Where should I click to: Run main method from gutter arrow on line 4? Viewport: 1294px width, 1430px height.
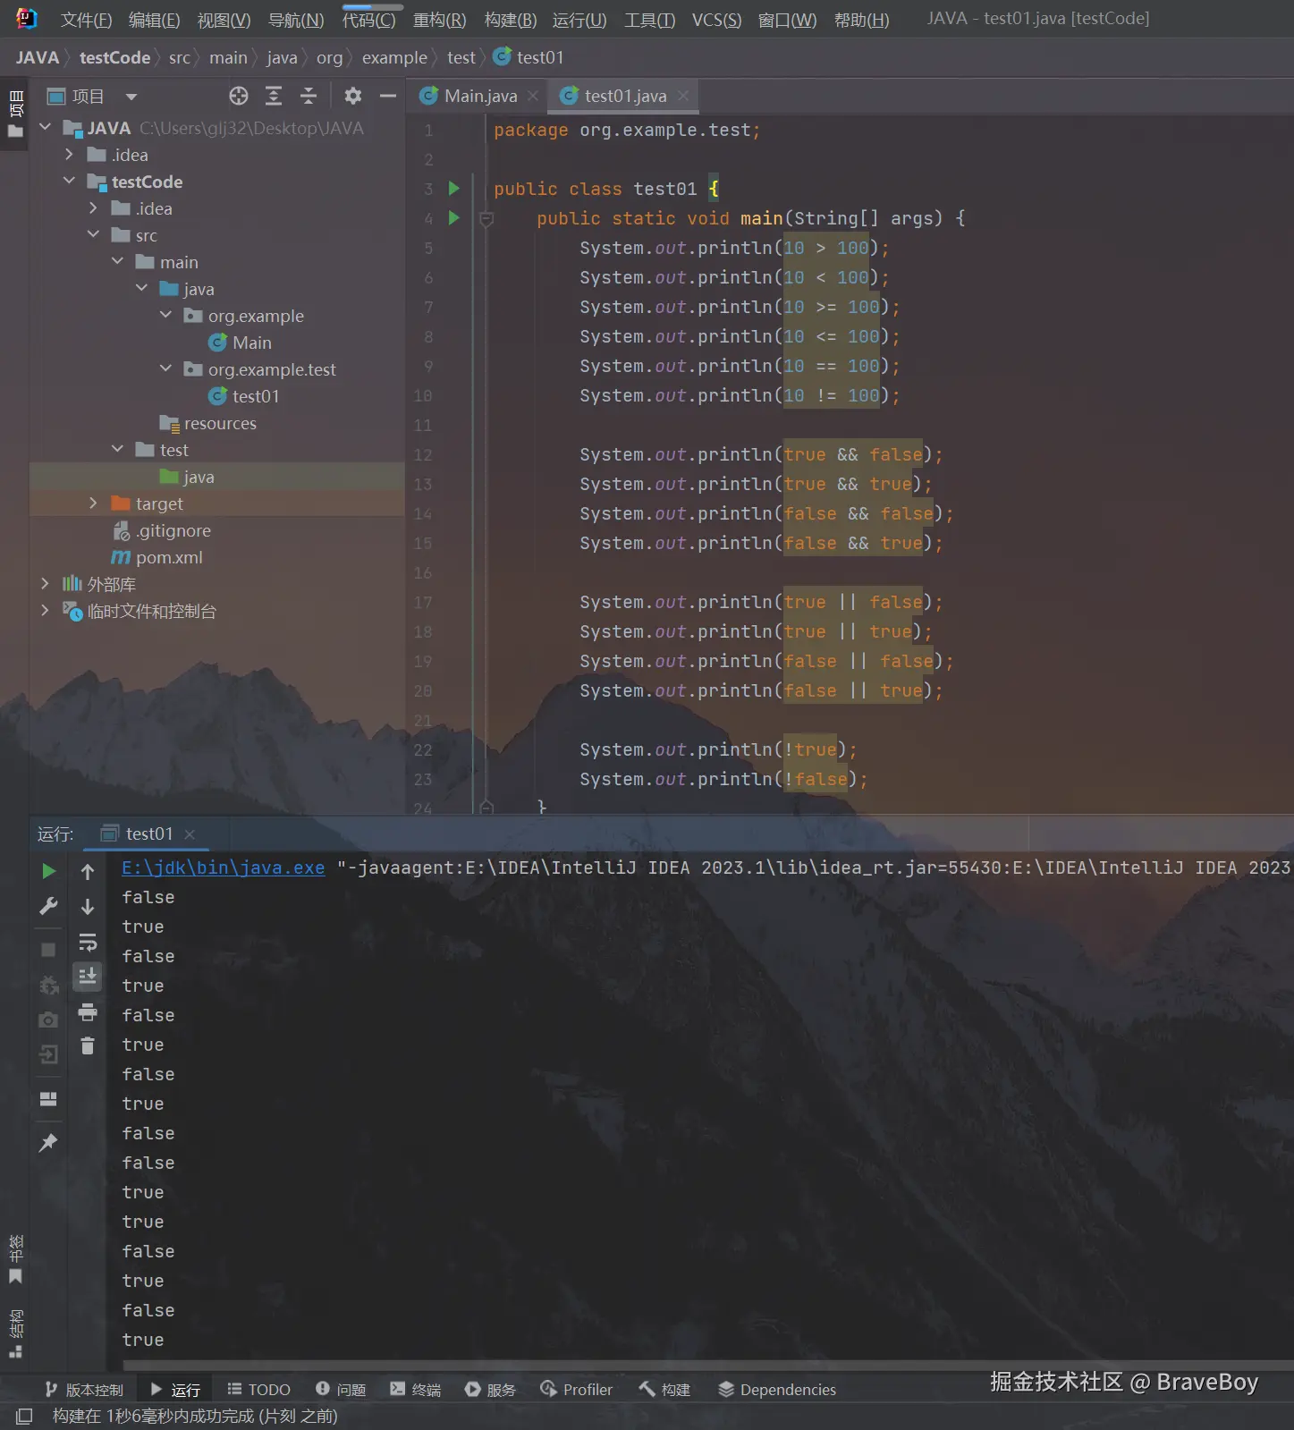tap(453, 217)
